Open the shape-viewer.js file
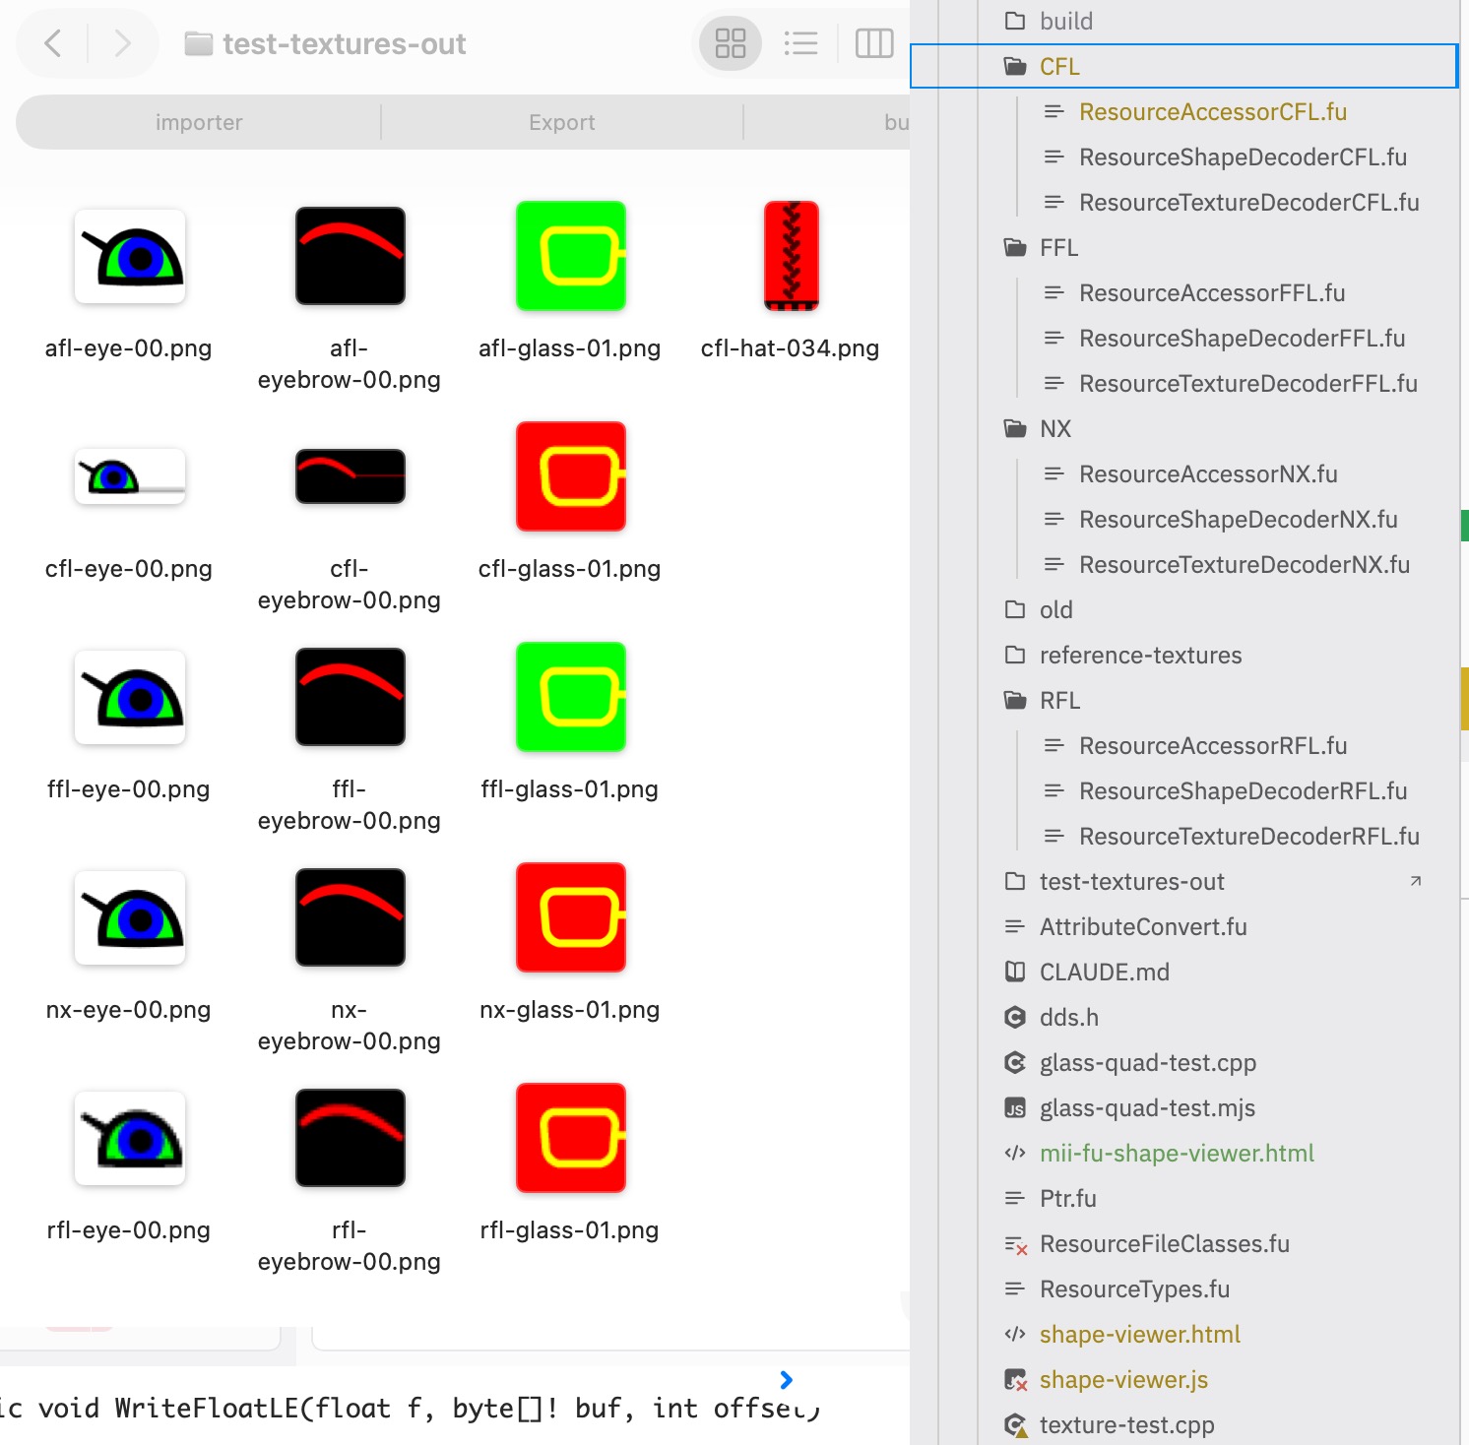This screenshot has width=1469, height=1445. pyautogui.click(x=1122, y=1379)
